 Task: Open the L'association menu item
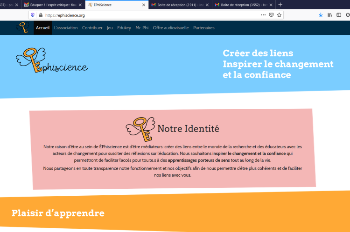pos(66,28)
